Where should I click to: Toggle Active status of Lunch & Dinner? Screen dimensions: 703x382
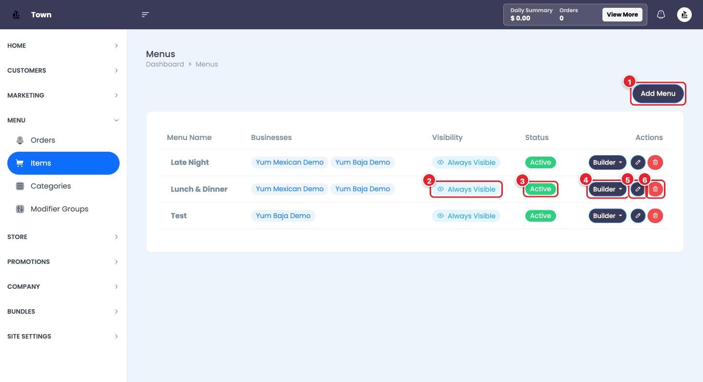point(540,189)
